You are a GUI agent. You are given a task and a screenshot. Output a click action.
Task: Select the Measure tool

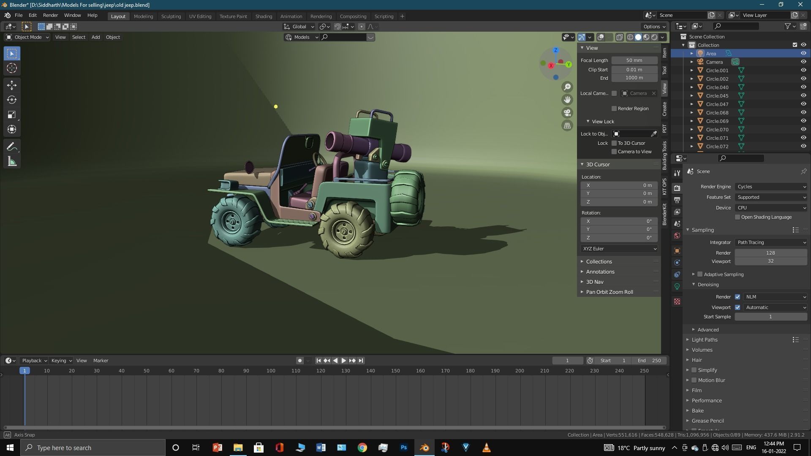point(12,161)
